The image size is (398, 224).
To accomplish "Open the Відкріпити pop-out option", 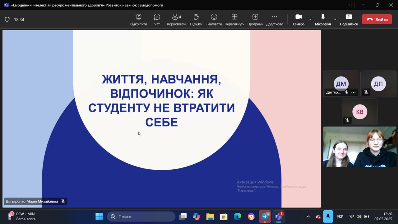I will pos(138,20).
